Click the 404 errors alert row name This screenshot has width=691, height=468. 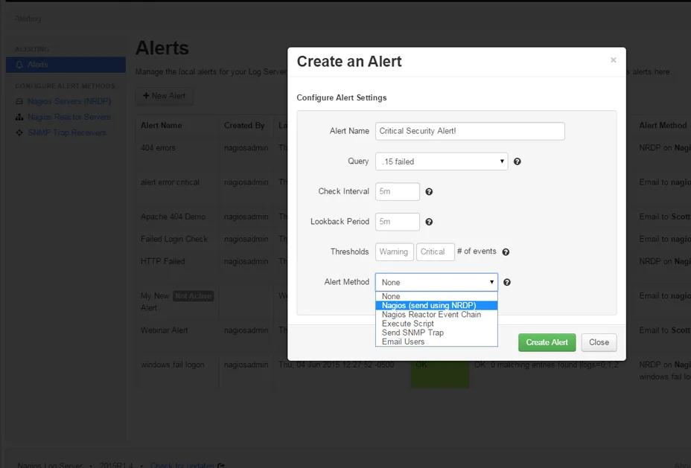158,148
